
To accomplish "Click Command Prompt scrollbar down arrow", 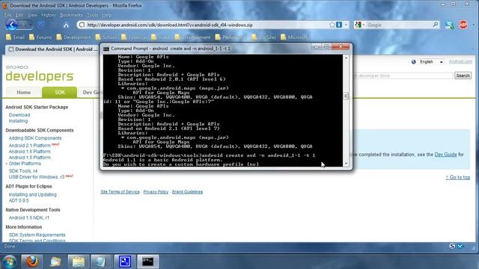I will pos(346,164).
